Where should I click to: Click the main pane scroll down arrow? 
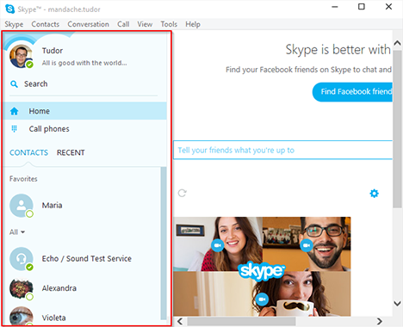(397, 303)
